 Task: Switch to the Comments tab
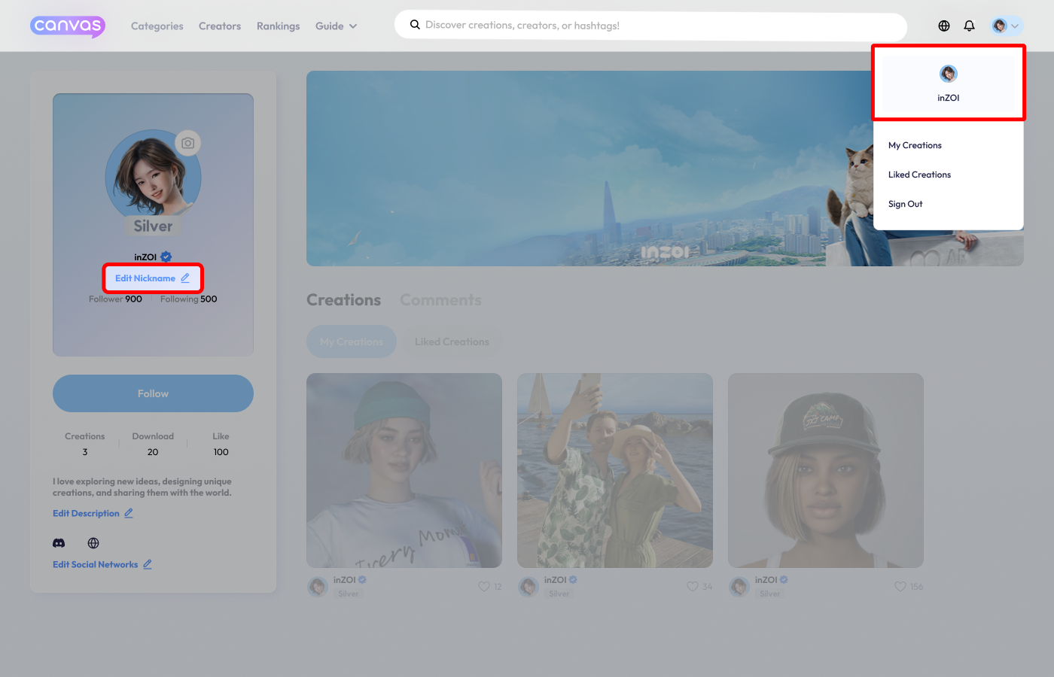440,300
